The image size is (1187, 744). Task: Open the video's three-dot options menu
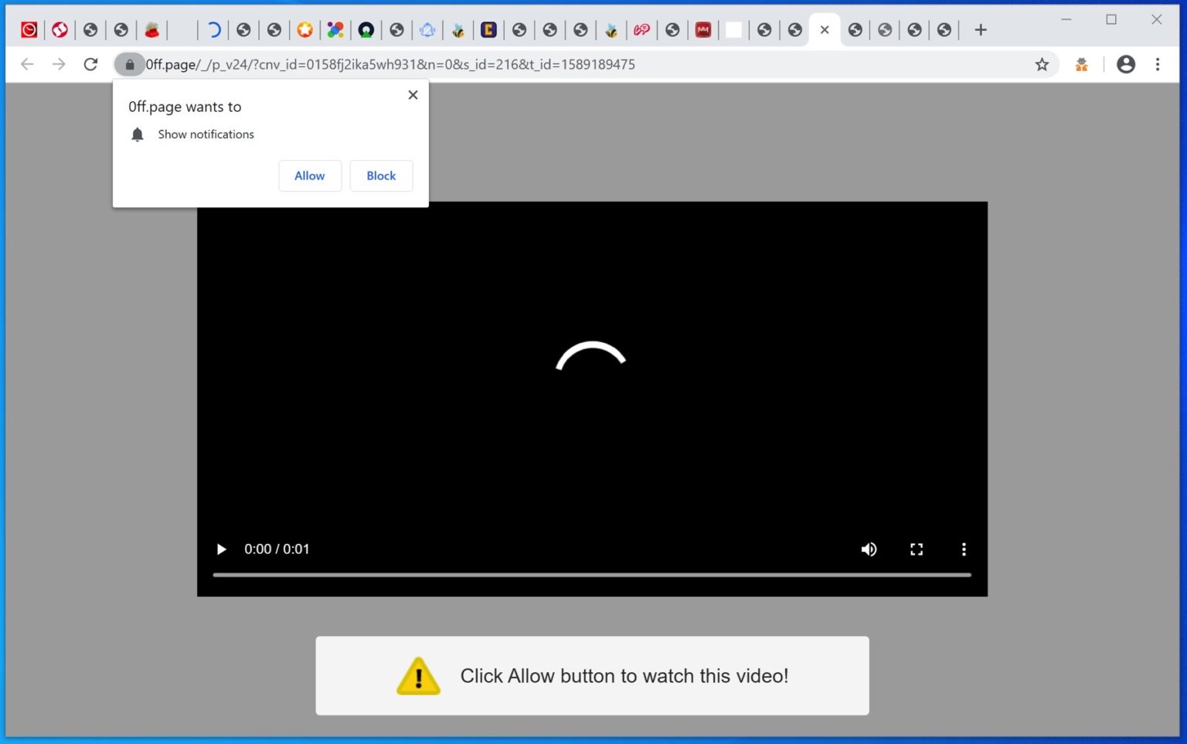[x=964, y=549]
